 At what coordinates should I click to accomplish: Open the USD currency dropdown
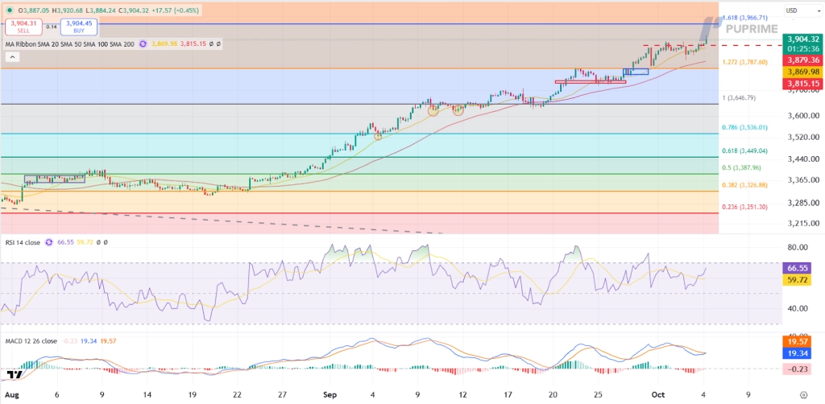[792, 10]
